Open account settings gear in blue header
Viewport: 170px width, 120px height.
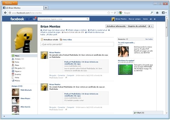[155, 19]
